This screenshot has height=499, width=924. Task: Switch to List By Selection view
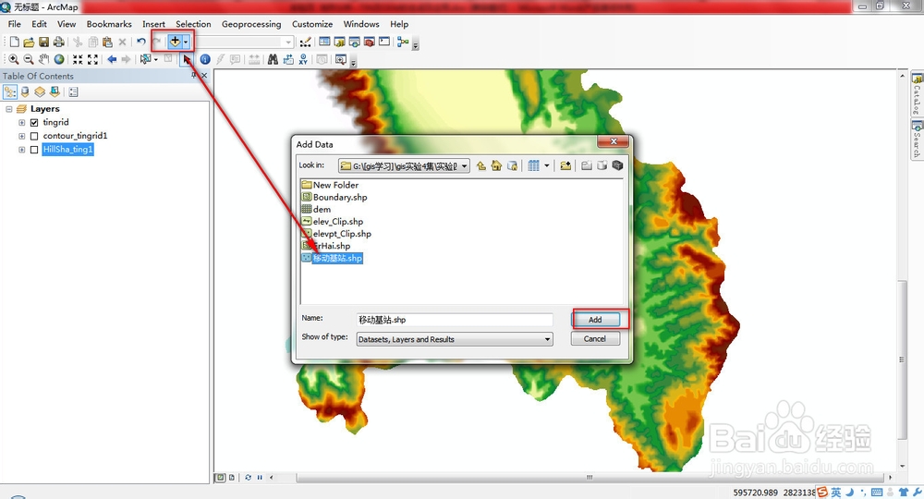(55, 91)
